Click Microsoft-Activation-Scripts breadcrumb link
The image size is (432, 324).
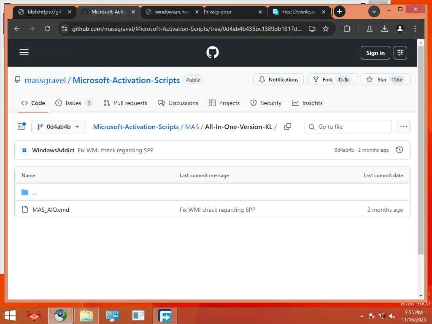[x=136, y=127]
